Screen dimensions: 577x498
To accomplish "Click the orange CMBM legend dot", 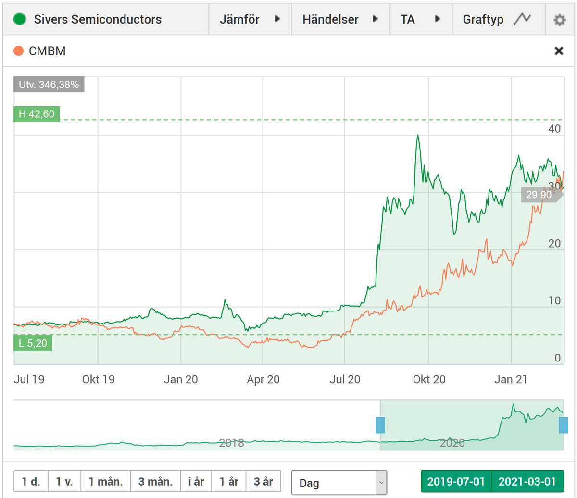I will (x=19, y=50).
